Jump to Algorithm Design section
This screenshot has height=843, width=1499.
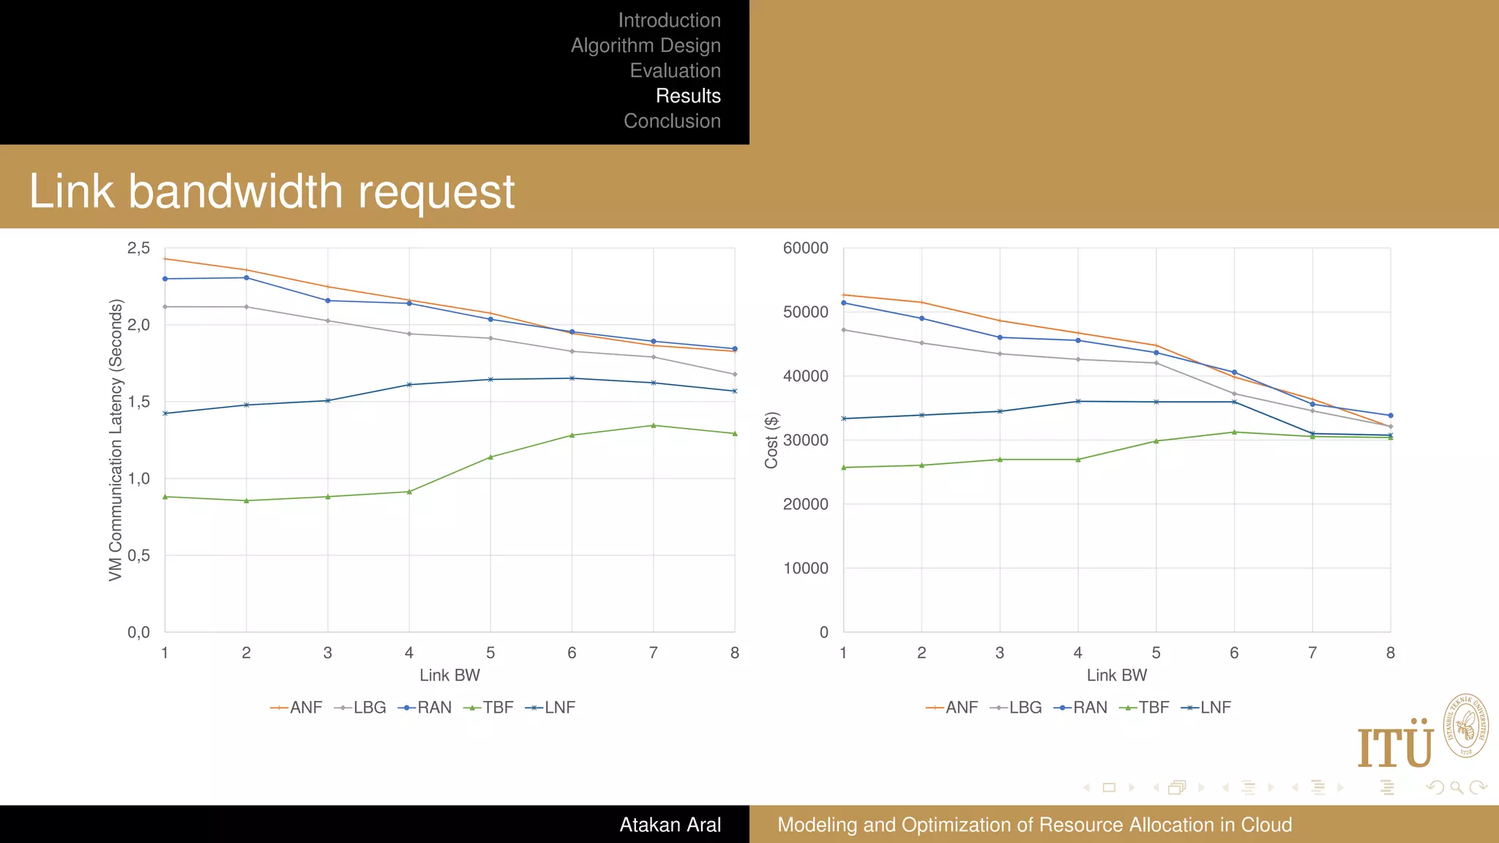646,45
